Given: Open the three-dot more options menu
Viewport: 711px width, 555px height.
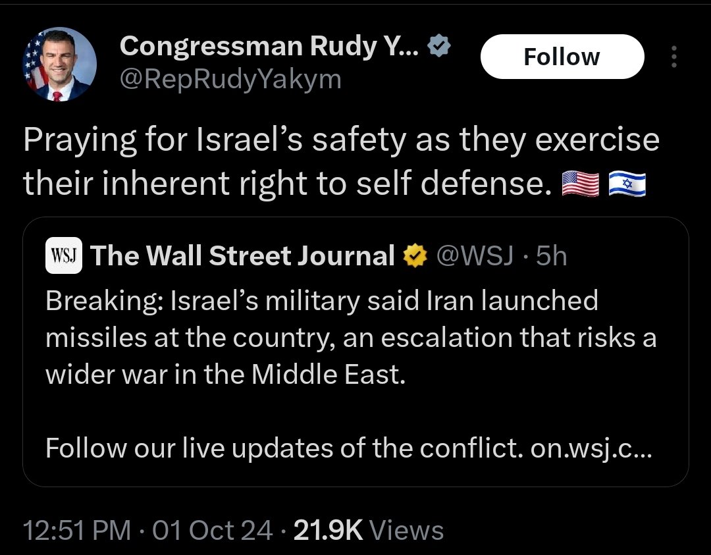Looking at the screenshot, I should point(673,57).
